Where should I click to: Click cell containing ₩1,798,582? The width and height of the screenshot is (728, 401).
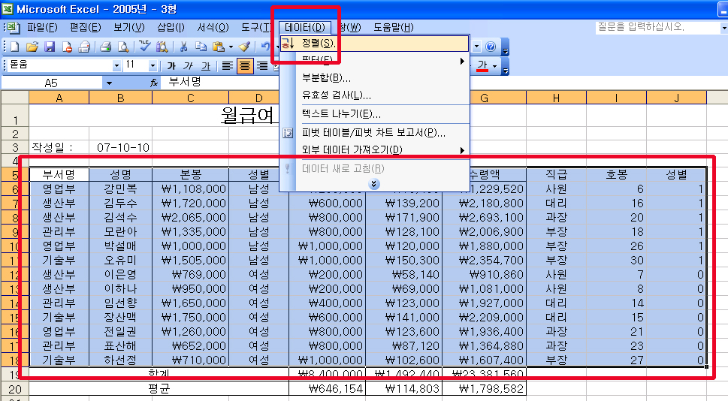click(485, 388)
